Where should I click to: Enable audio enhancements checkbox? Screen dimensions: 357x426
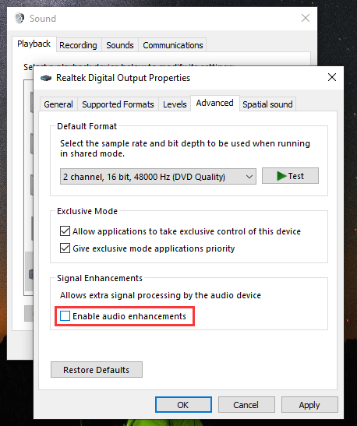65,316
